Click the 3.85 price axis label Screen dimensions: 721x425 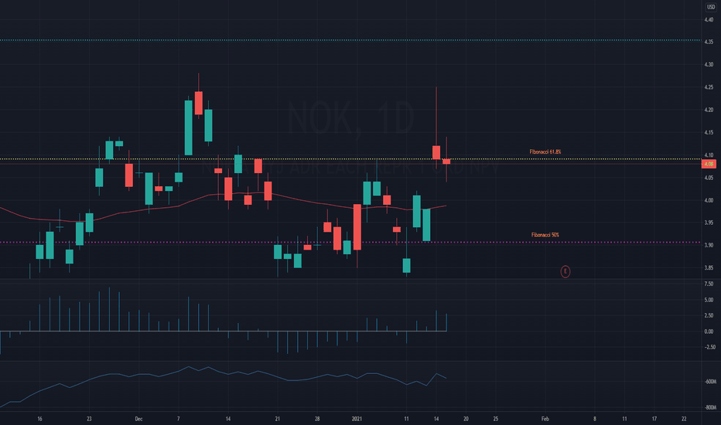[709, 268]
